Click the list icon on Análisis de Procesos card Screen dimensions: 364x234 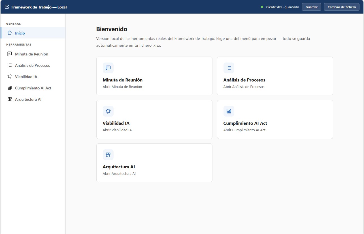[x=229, y=68]
